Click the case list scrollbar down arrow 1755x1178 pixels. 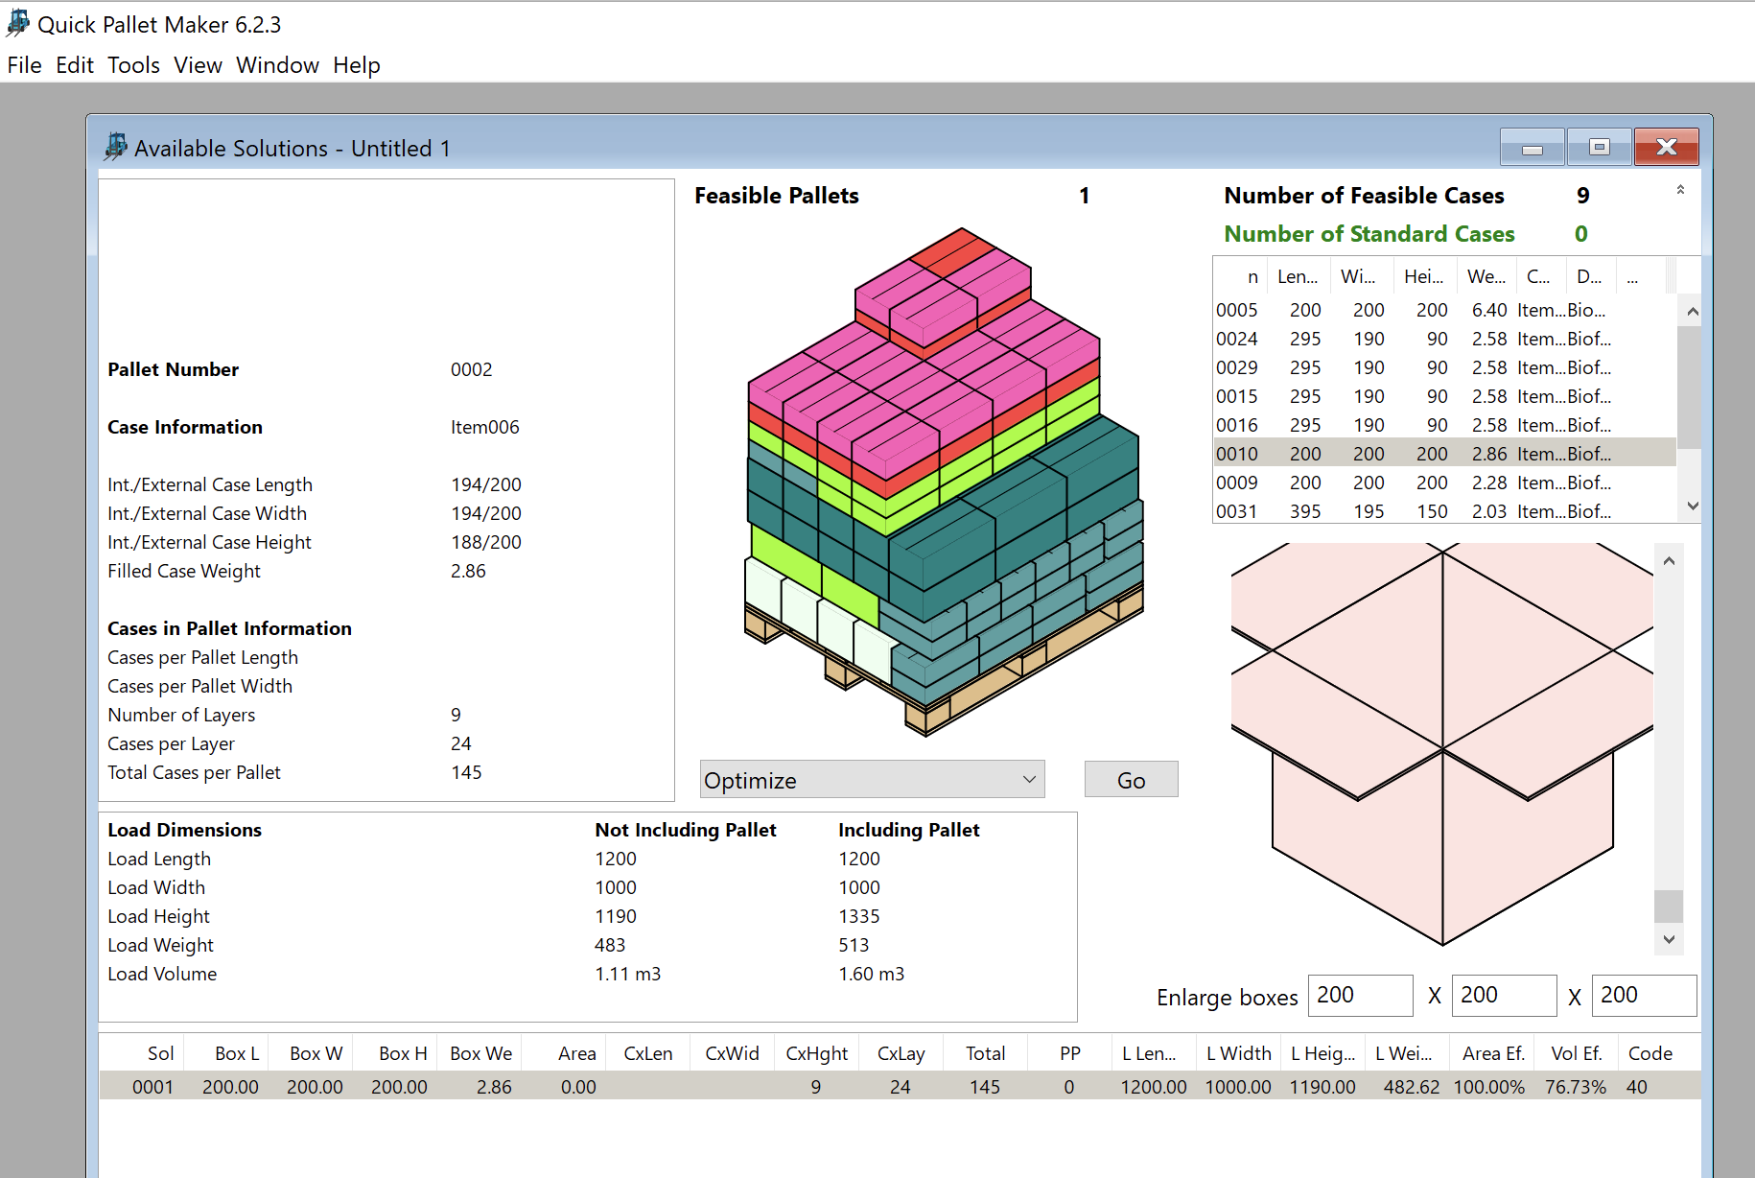point(1693,507)
